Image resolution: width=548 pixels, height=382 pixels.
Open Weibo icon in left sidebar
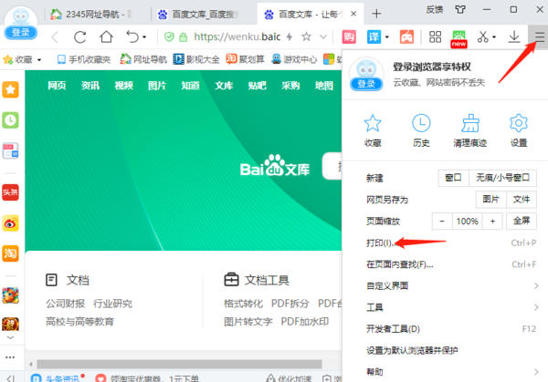pos(11,222)
